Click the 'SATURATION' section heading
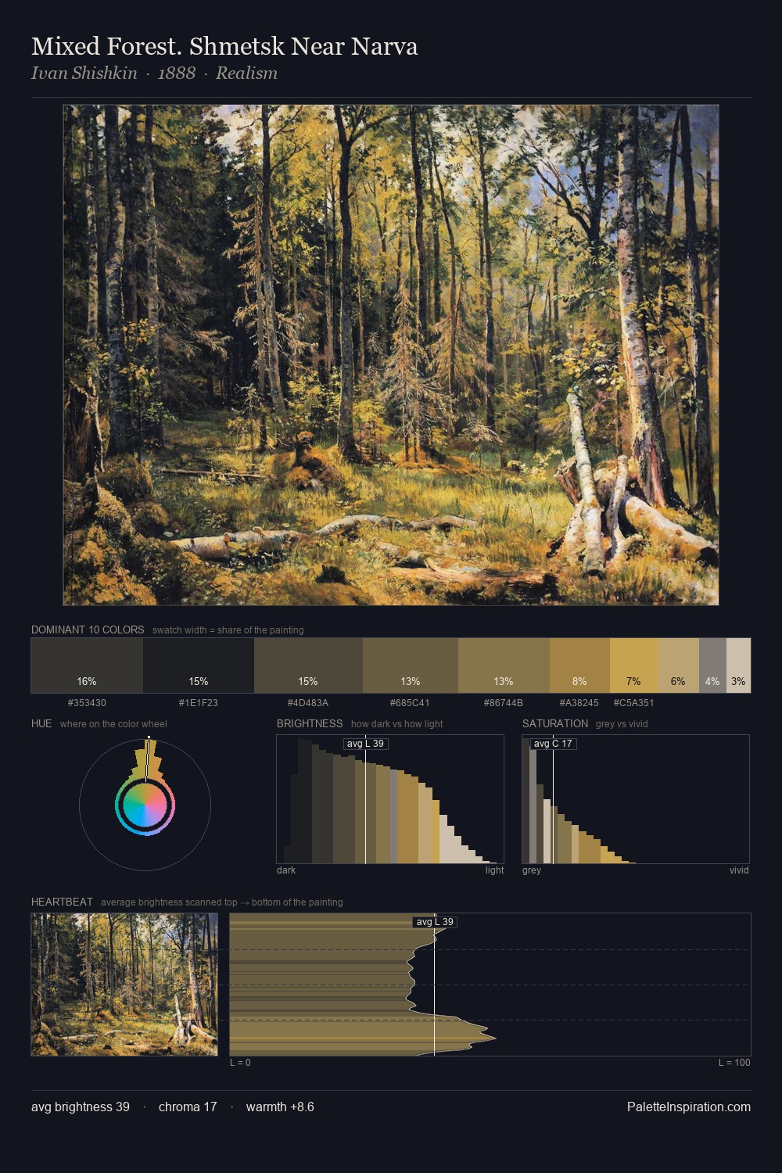Image resolution: width=782 pixels, height=1173 pixels. [555, 724]
